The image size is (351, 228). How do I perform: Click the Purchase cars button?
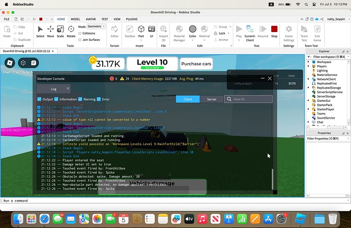pyautogui.click(x=196, y=64)
